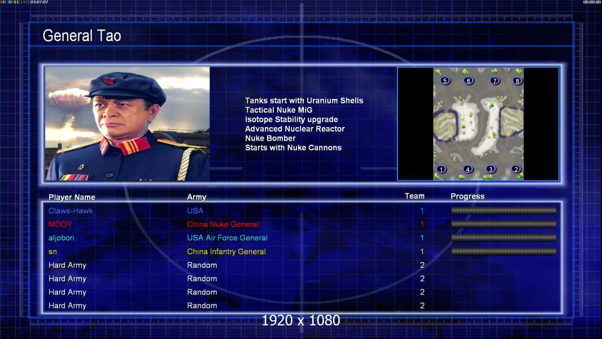
Task: Click start position marker 6 on the map
Action: point(468,81)
